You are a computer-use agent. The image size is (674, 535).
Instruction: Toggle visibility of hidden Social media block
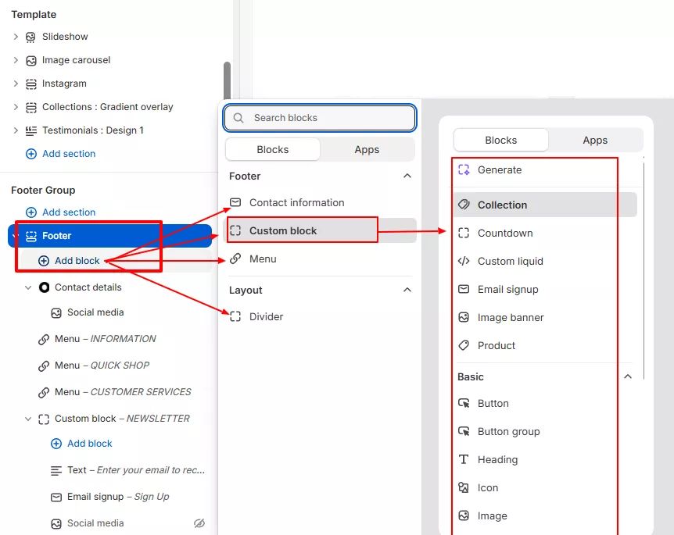(199, 523)
